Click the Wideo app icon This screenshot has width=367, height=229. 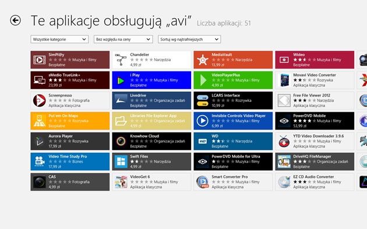pos(284,60)
